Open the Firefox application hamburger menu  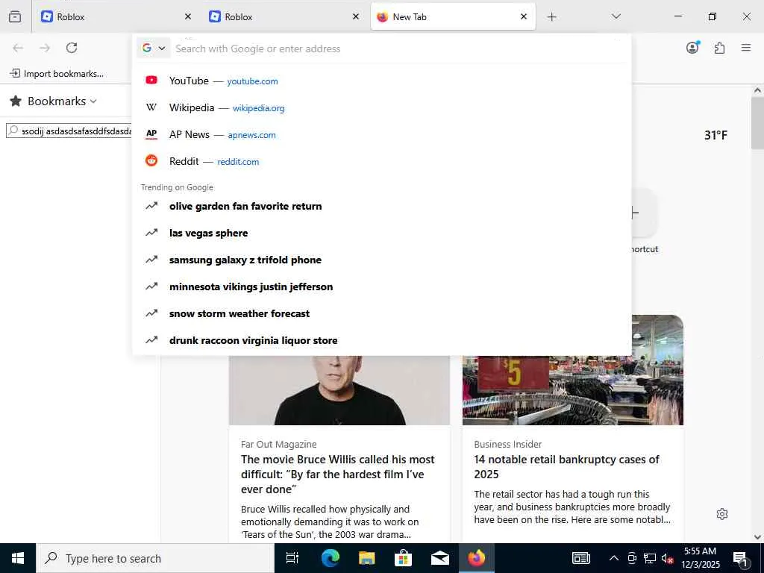click(x=746, y=48)
